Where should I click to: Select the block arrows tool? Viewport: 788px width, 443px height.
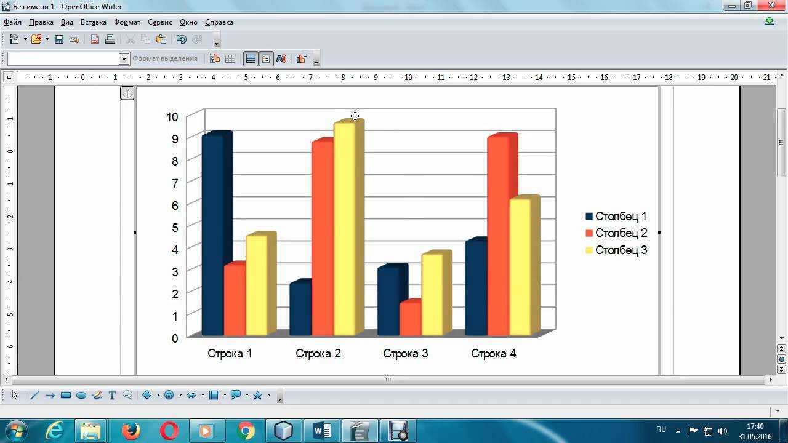191,395
